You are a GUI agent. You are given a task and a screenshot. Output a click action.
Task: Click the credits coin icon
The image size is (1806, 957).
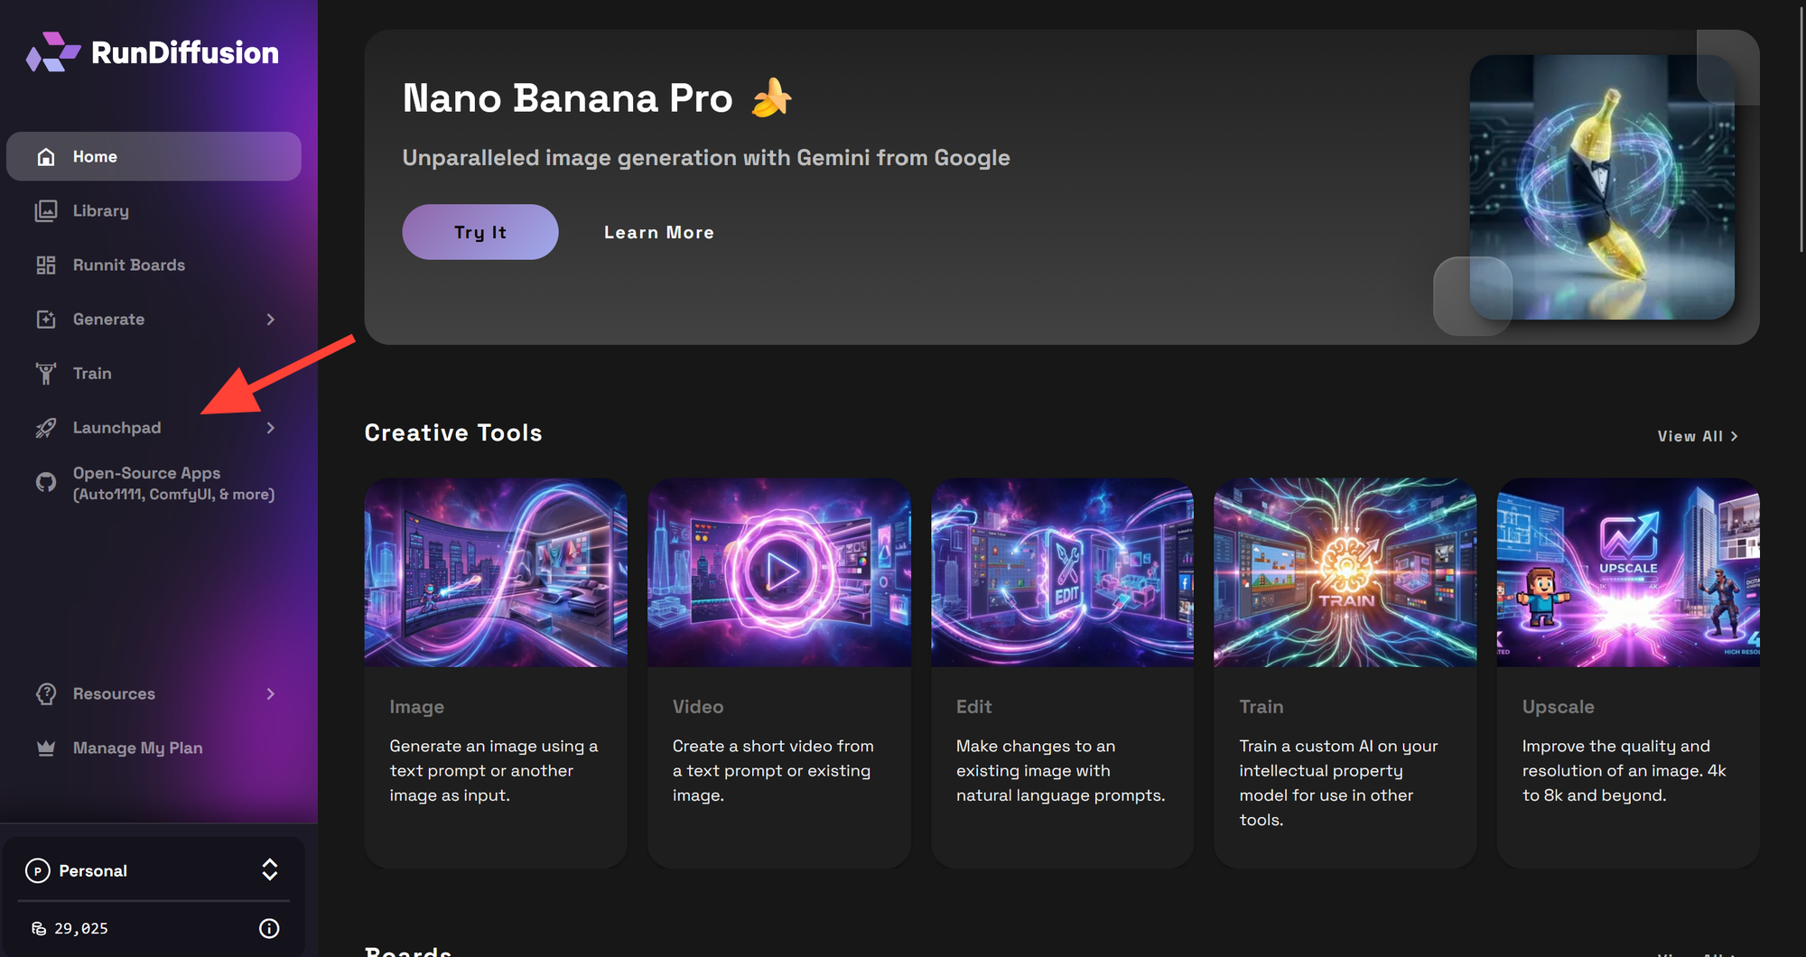(38, 928)
